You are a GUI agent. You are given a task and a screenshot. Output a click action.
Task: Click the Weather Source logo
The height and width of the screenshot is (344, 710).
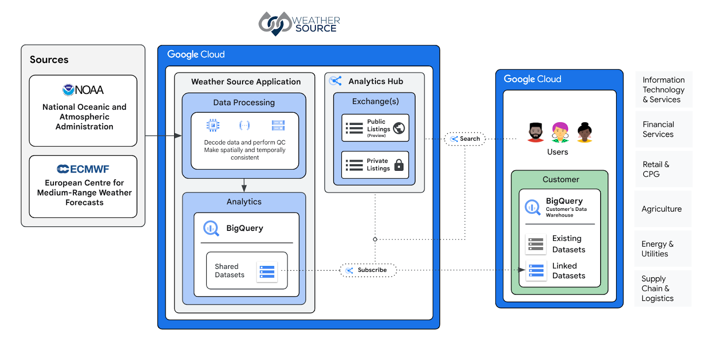click(299, 23)
